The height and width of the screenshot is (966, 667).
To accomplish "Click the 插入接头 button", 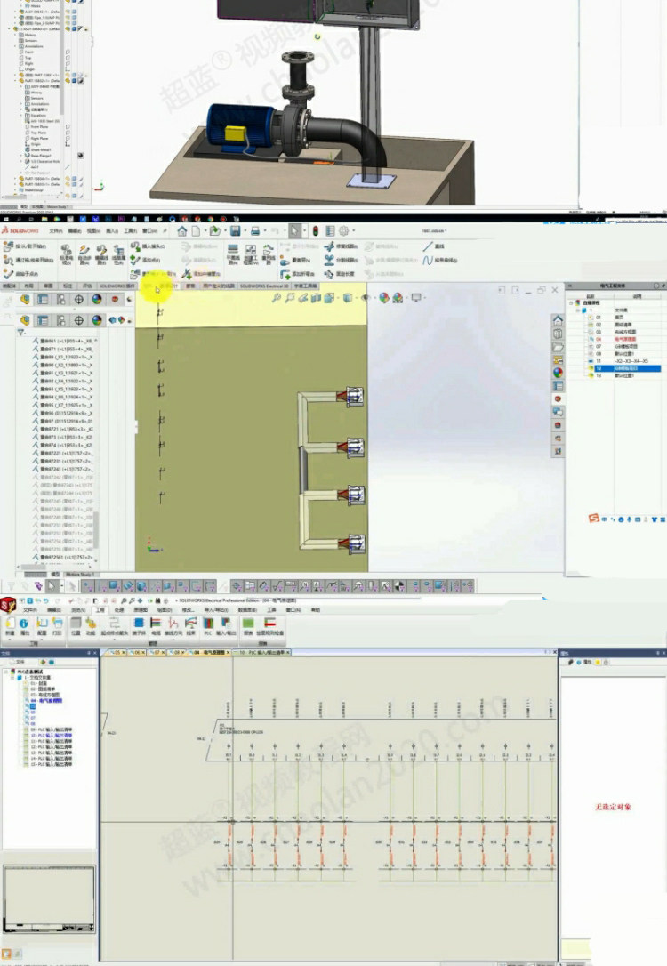I will [148, 246].
